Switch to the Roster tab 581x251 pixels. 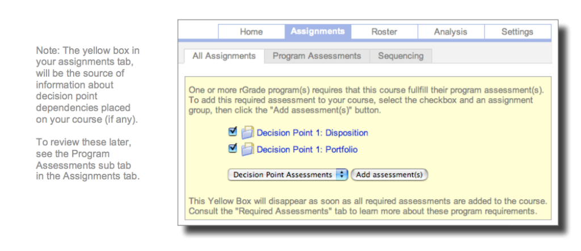tap(384, 32)
